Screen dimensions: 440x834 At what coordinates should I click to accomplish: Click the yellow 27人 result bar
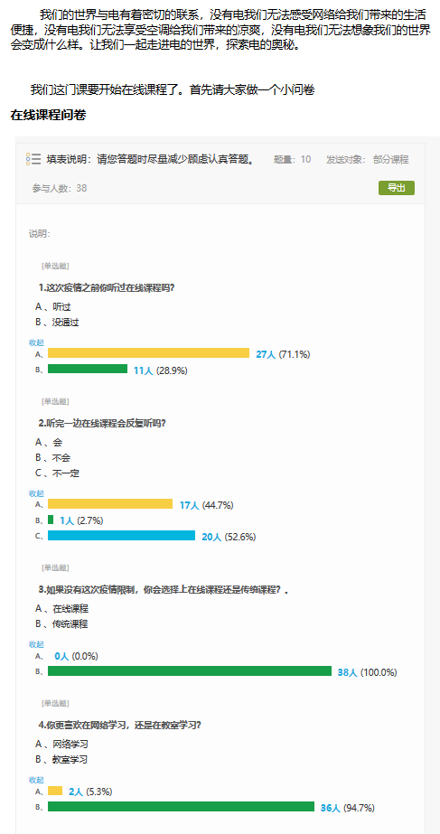pyautogui.click(x=148, y=353)
